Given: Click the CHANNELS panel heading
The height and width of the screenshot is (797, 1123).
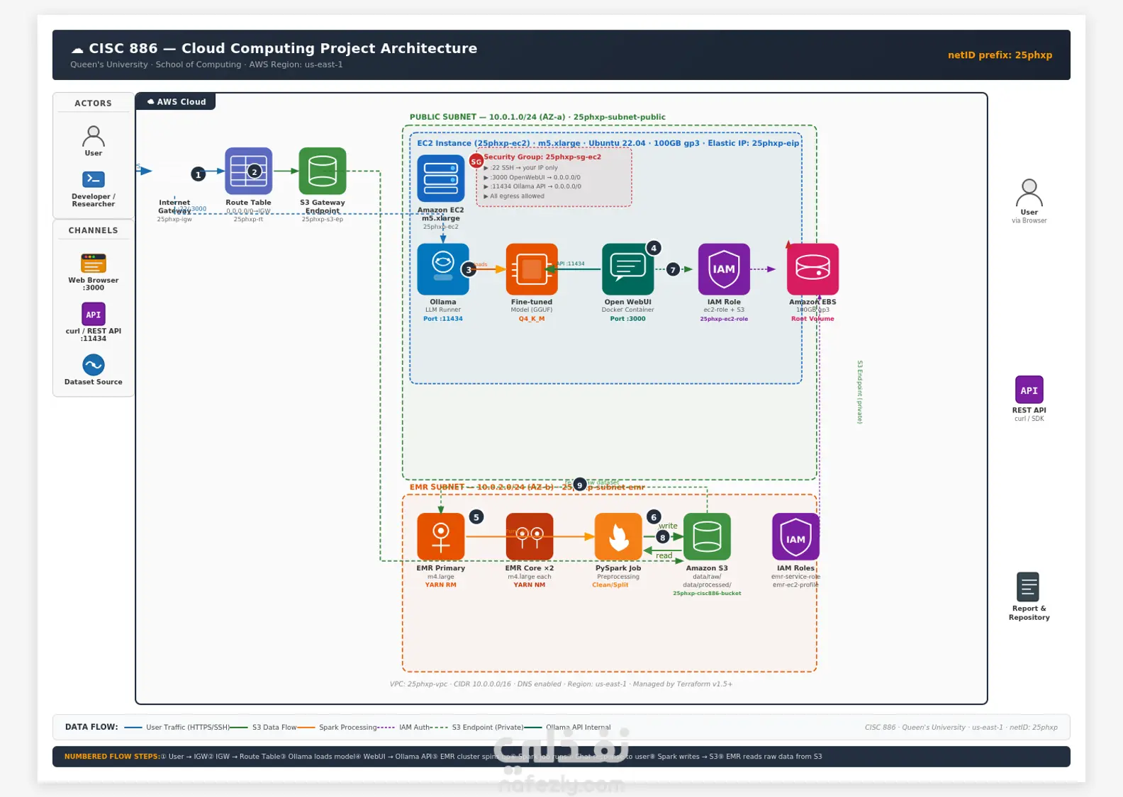Looking at the screenshot, I should pos(94,231).
